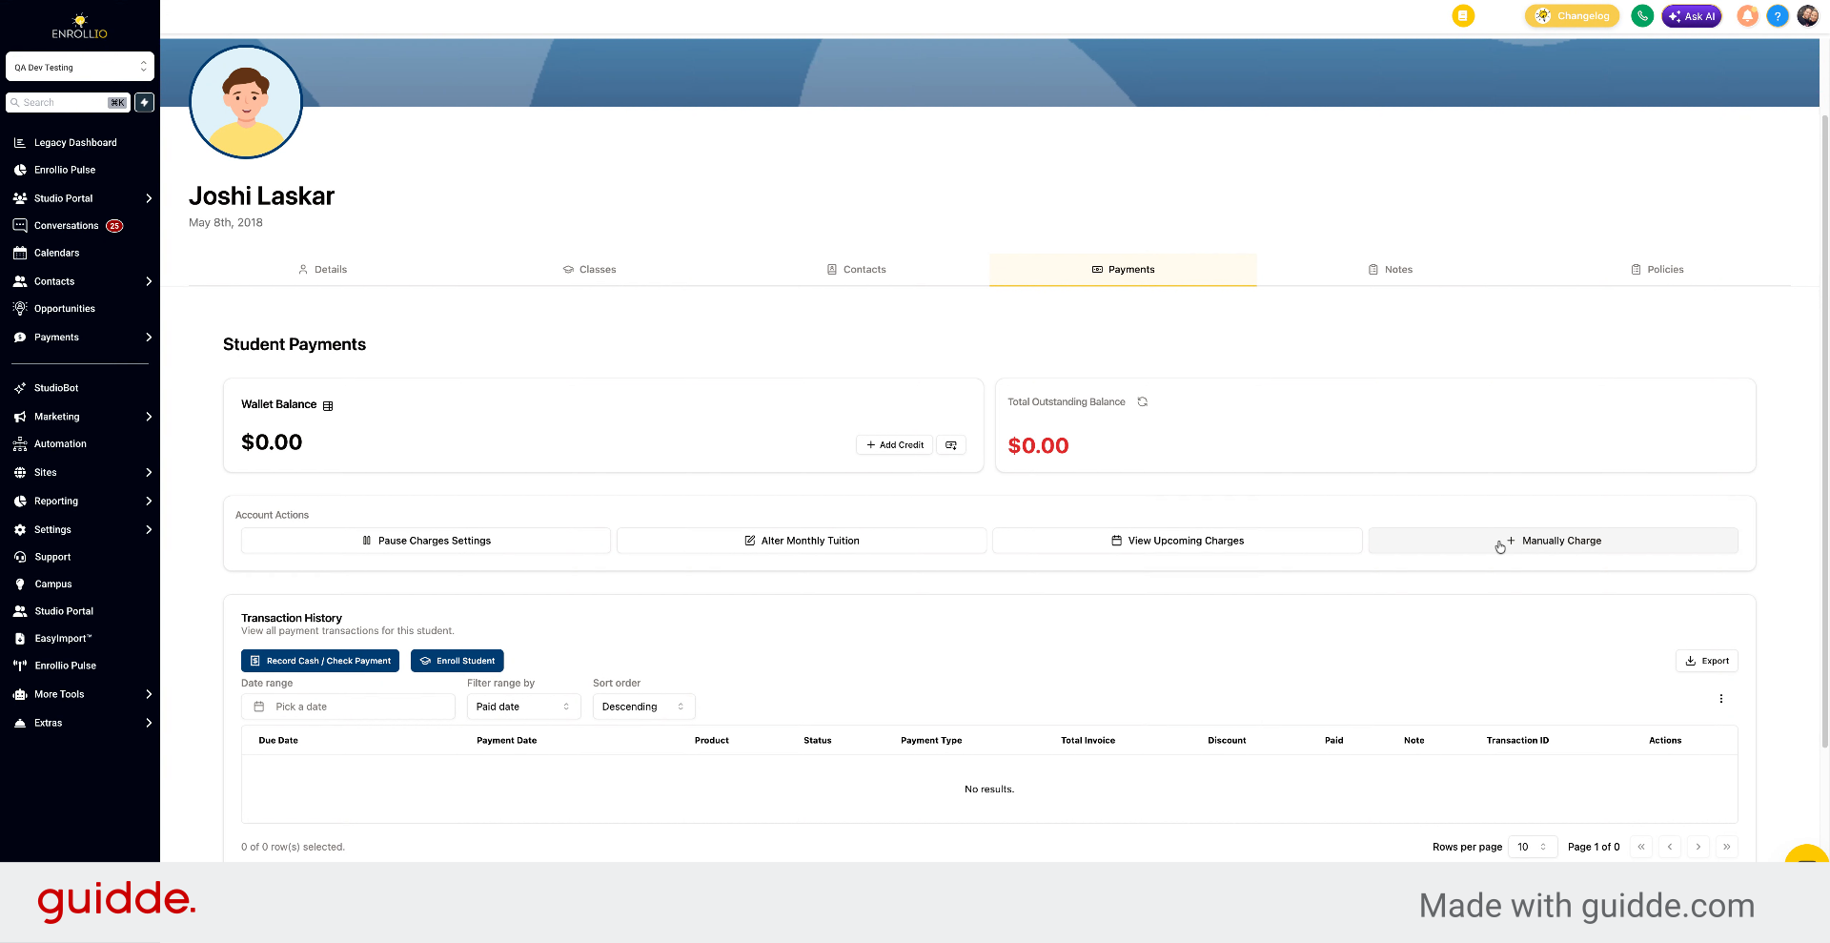Image resolution: width=1830 pixels, height=943 pixels.
Task: Switch to the Classes tab
Action: [589, 270]
